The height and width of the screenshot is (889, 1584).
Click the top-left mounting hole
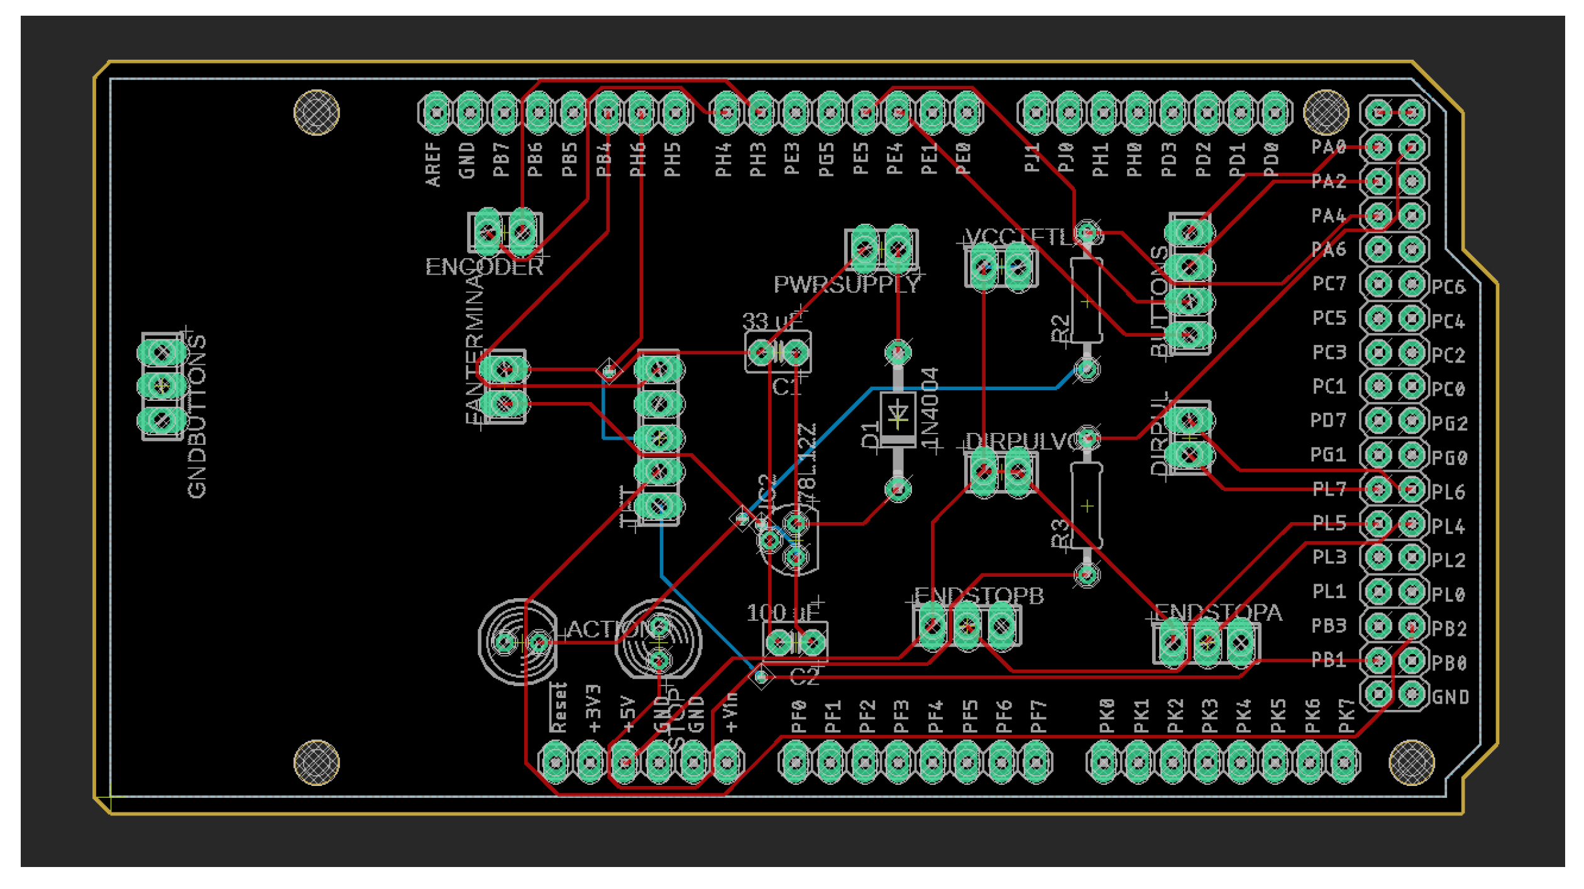coord(316,112)
